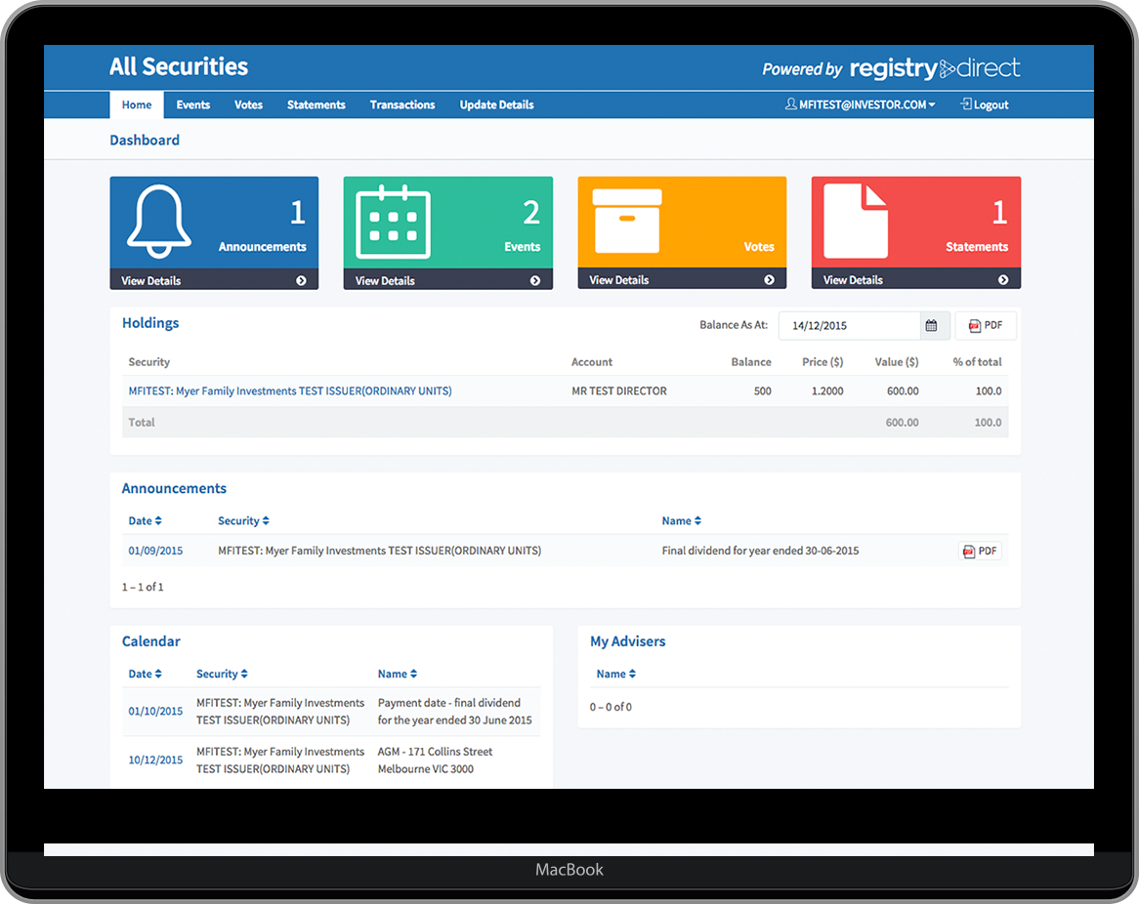Image resolution: width=1139 pixels, height=904 pixels.
Task: Open the 10/12/2015 calendar date link
Action: click(x=155, y=760)
